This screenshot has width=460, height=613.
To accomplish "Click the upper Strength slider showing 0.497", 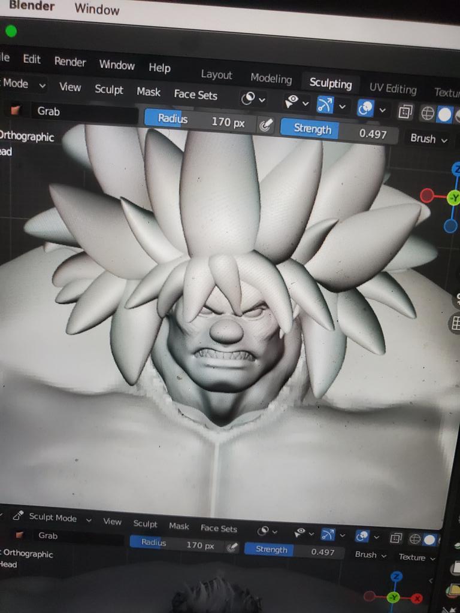I will pyautogui.click(x=339, y=131).
